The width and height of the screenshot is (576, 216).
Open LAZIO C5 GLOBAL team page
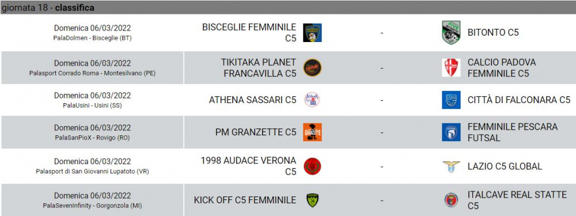coord(505,166)
